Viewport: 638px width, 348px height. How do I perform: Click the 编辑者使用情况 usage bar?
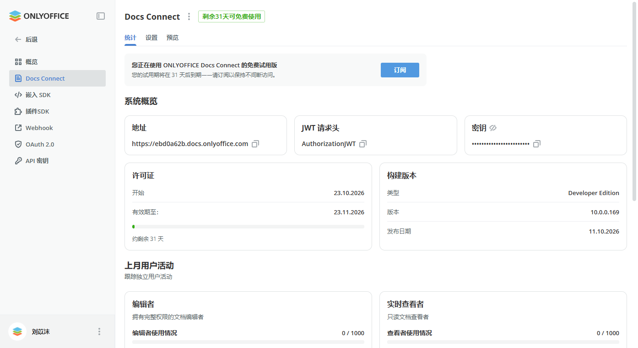click(248, 342)
